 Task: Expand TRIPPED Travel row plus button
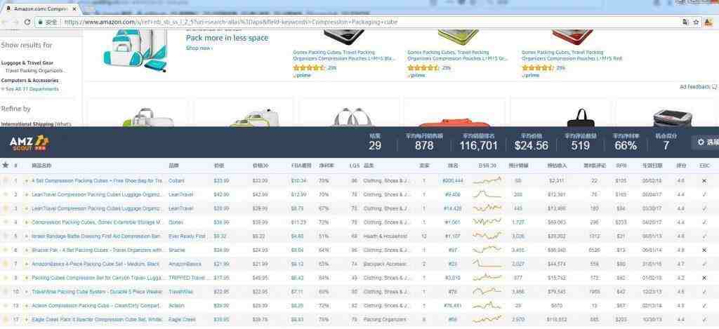(x=27, y=278)
